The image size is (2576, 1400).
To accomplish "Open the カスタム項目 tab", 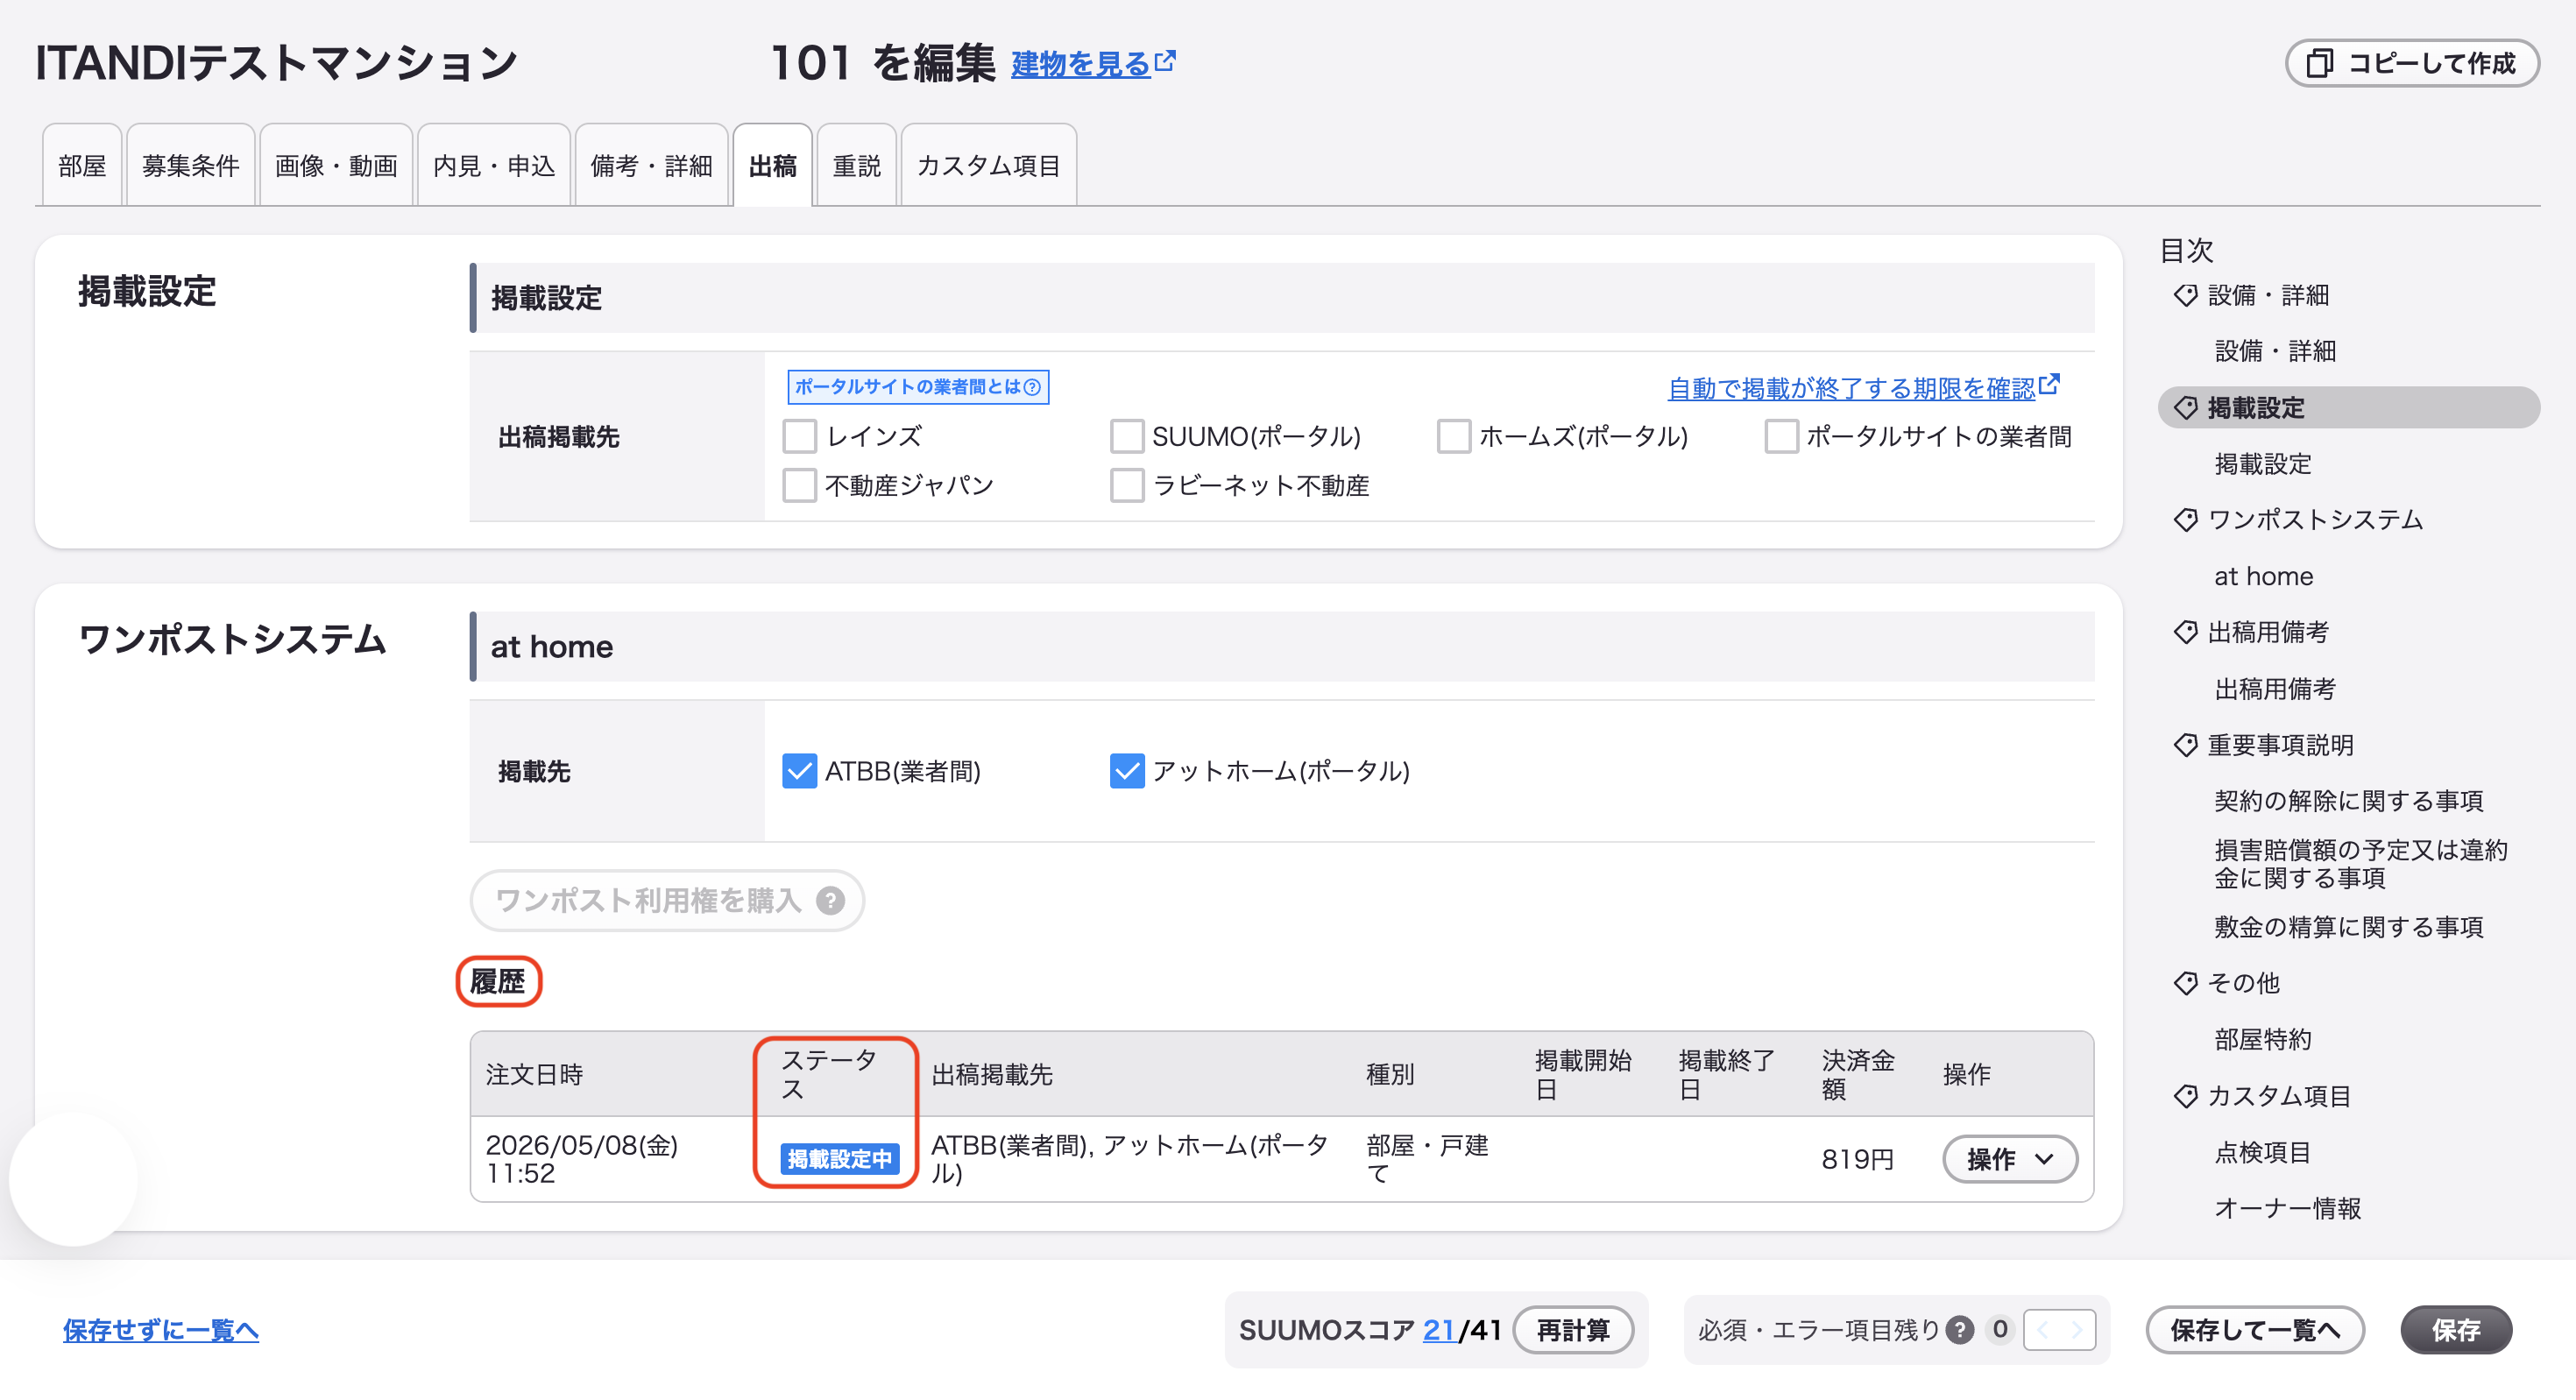I will click(x=989, y=165).
